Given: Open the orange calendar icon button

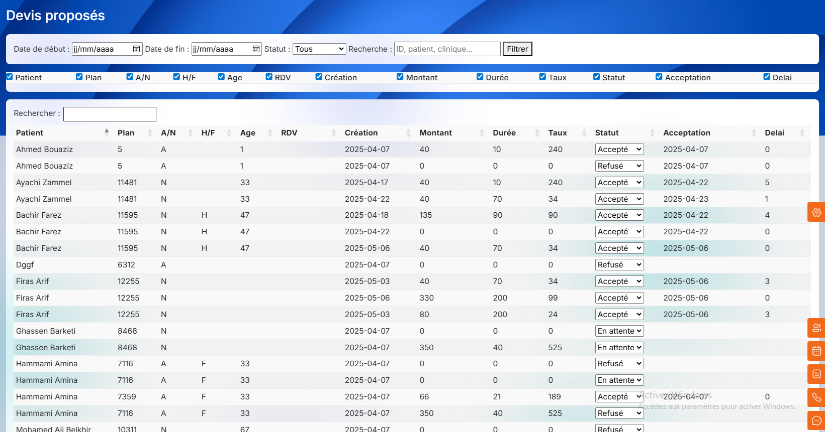Looking at the screenshot, I should point(816,351).
